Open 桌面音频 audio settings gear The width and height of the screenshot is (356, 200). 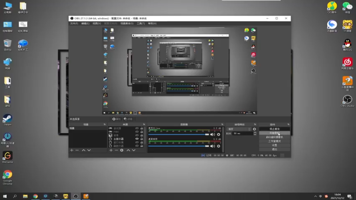[218, 146]
